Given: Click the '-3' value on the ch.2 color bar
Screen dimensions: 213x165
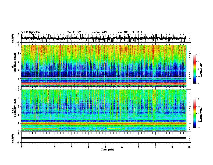Looking at the screenshot, I should [x=198, y=99].
